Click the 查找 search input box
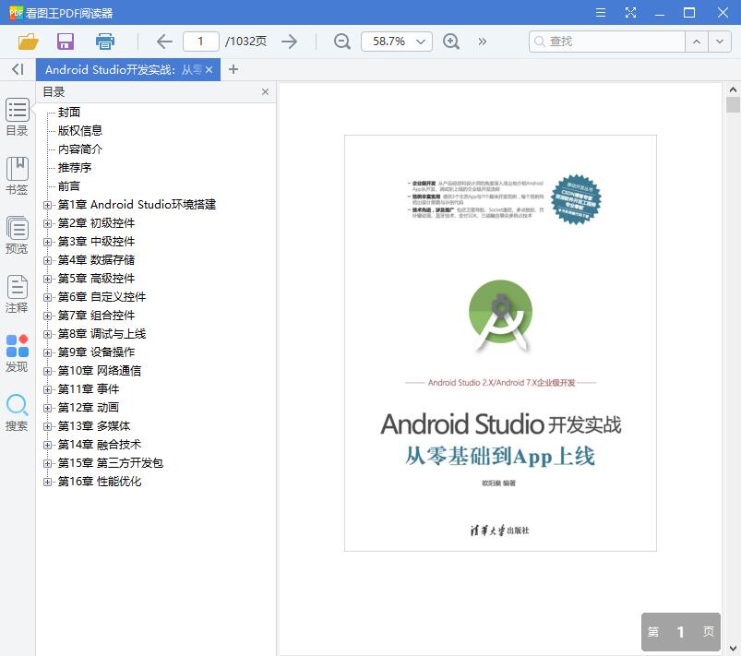The image size is (741, 656). [x=607, y=42]
